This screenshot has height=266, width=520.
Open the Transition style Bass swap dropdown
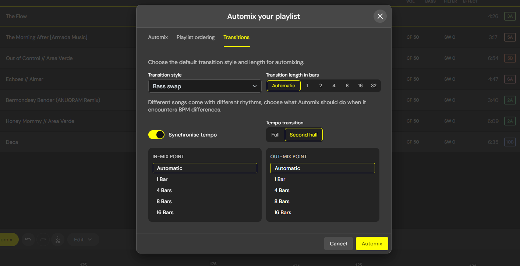click(x=205, y=86)
